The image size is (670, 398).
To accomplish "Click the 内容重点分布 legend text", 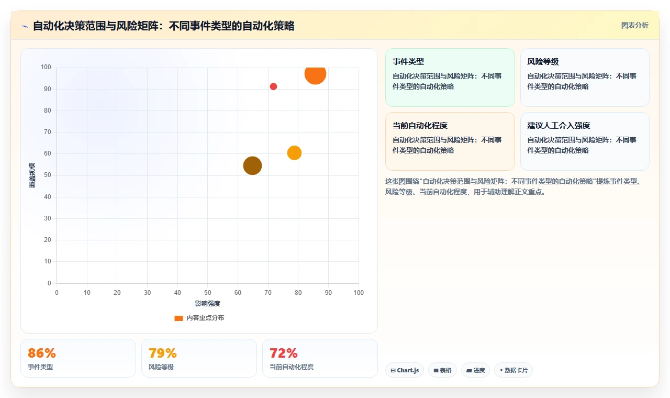I will click(205, 318).
